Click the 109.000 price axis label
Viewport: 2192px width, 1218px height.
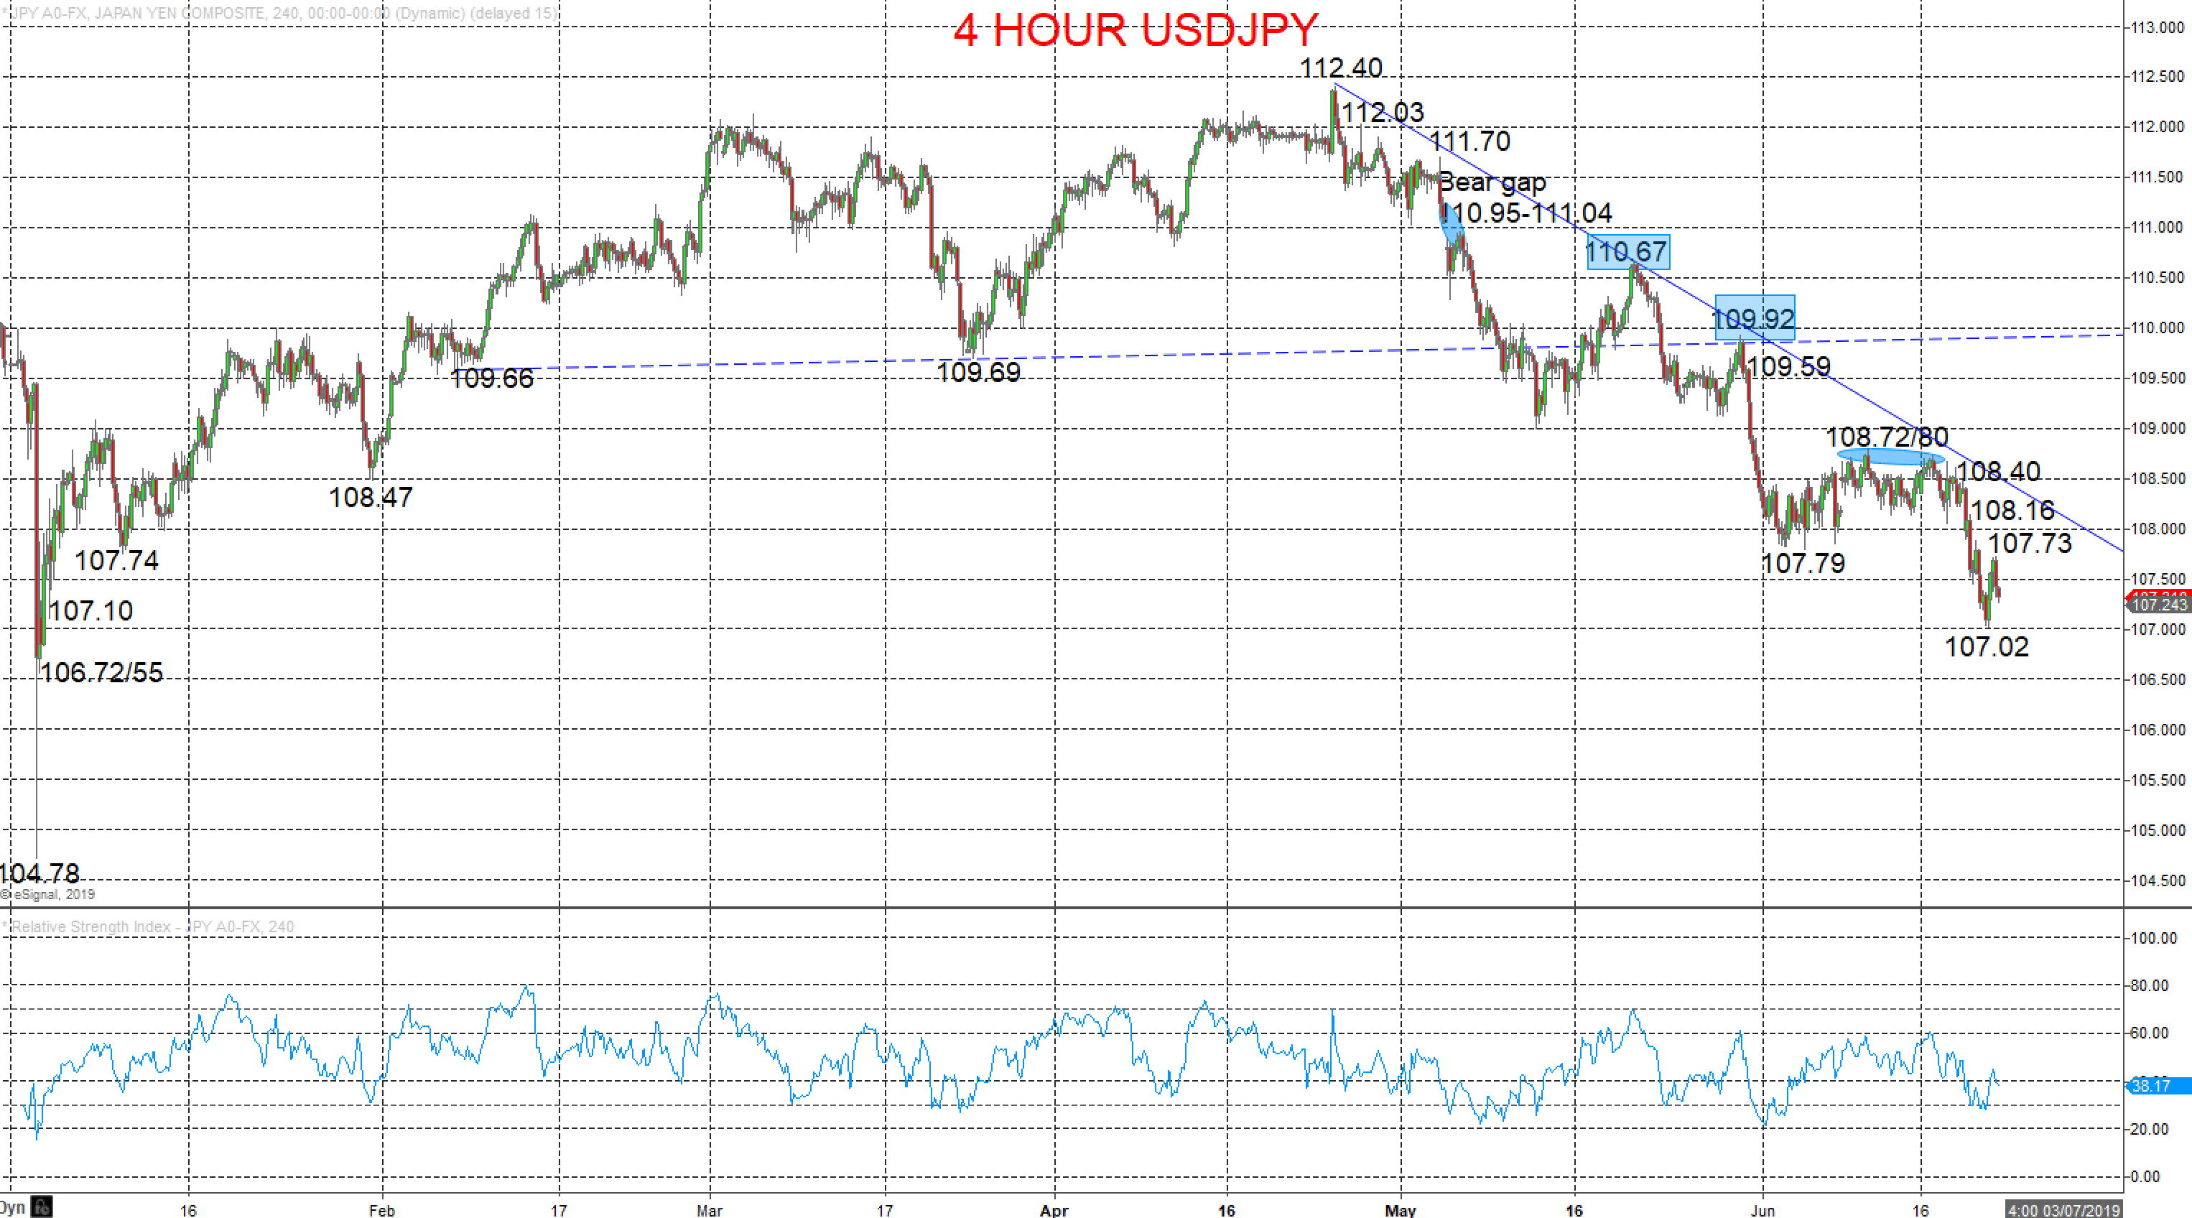[x=2157, y=428]
